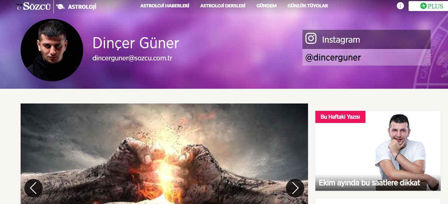Select Gündem in navigation
The image size is (448, 204).
pos(266,6)
